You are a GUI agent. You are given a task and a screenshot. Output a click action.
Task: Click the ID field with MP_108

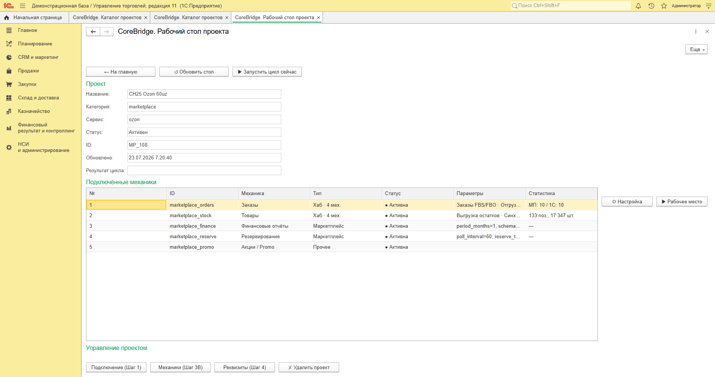204,145
